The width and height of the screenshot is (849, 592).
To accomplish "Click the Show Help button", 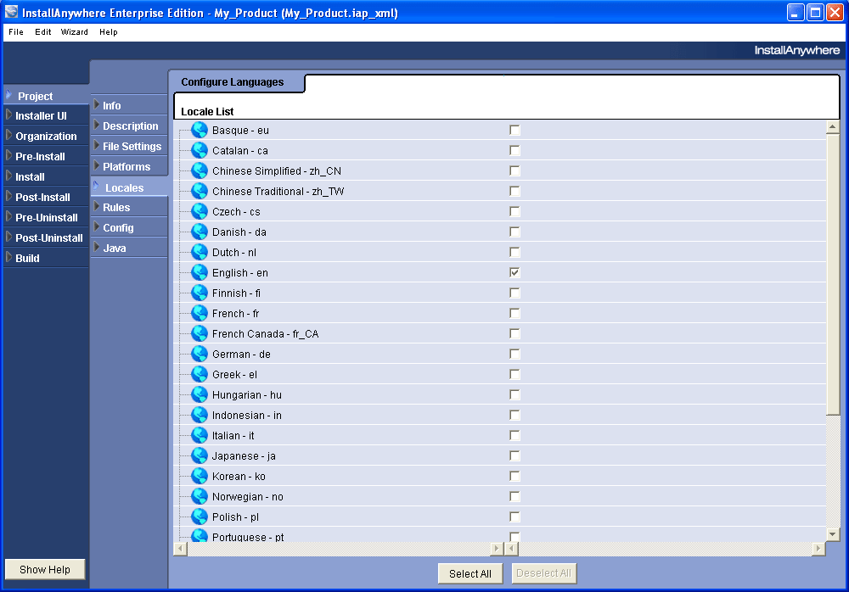I will (44, 569).
